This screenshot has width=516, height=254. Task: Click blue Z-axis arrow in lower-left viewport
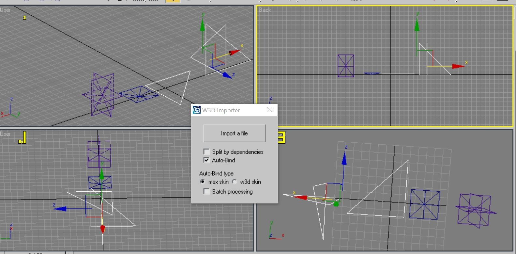(x=60, y=209)
